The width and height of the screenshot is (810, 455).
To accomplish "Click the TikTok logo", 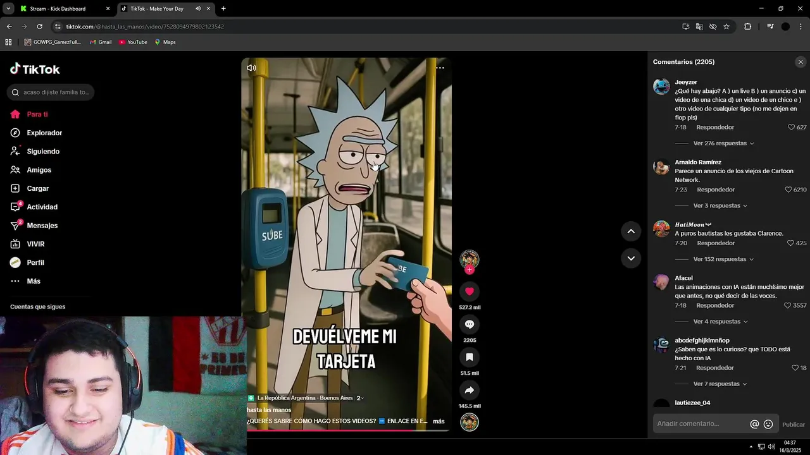I will point(35,69).
